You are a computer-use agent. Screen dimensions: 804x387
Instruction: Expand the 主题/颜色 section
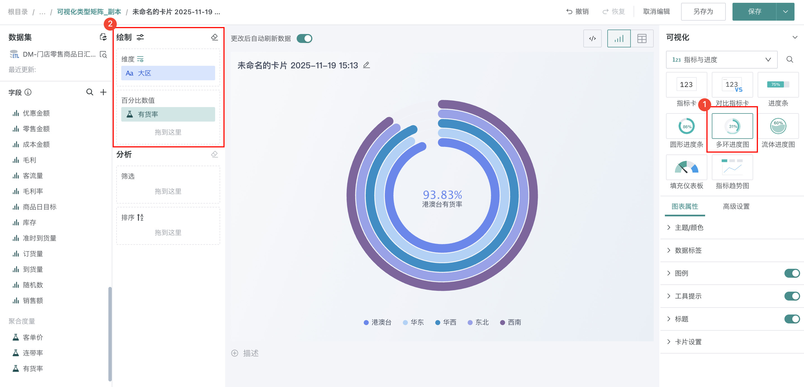click(x=689, y=228)
